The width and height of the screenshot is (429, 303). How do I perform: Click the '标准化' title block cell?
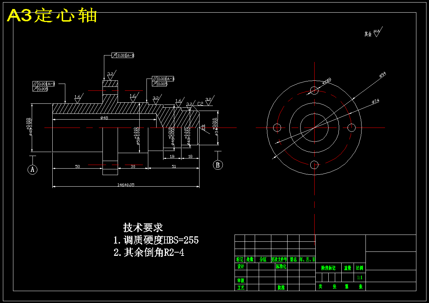click(x=281, y=266)
